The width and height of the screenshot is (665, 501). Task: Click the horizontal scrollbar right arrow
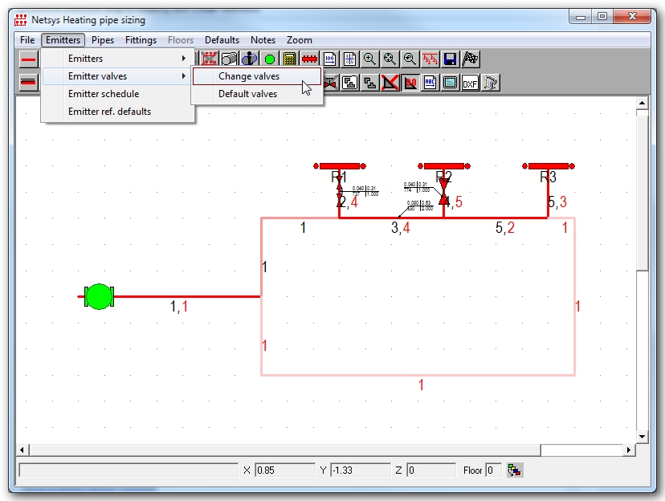(x=629, y=450)
